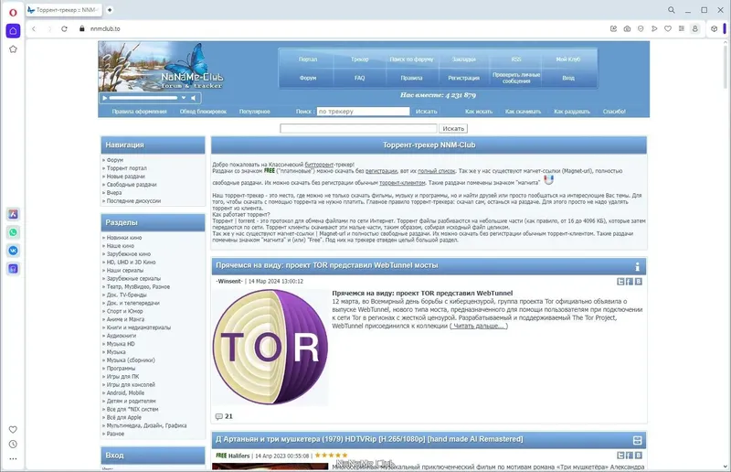Share TOR article via the B icon
The height and width of the screenshot is (472, 731).
pos(638,281)
